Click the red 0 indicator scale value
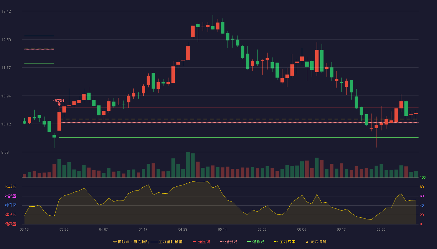The height and width of the screenshot is (249, 437). (x=421, y=224)
